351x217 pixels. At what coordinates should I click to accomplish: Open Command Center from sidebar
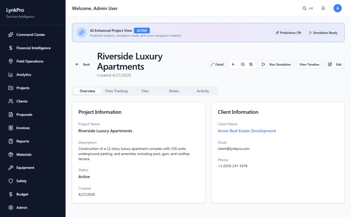[x=30, y=35]
